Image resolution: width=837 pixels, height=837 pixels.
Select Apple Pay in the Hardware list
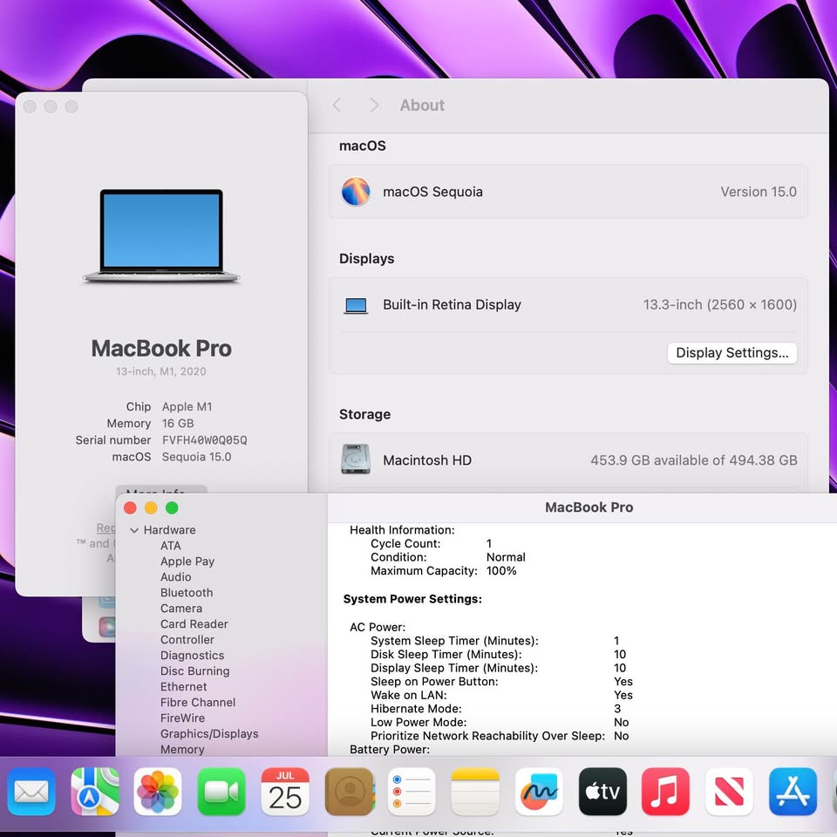pyautogui.click(x=187, y=561)
